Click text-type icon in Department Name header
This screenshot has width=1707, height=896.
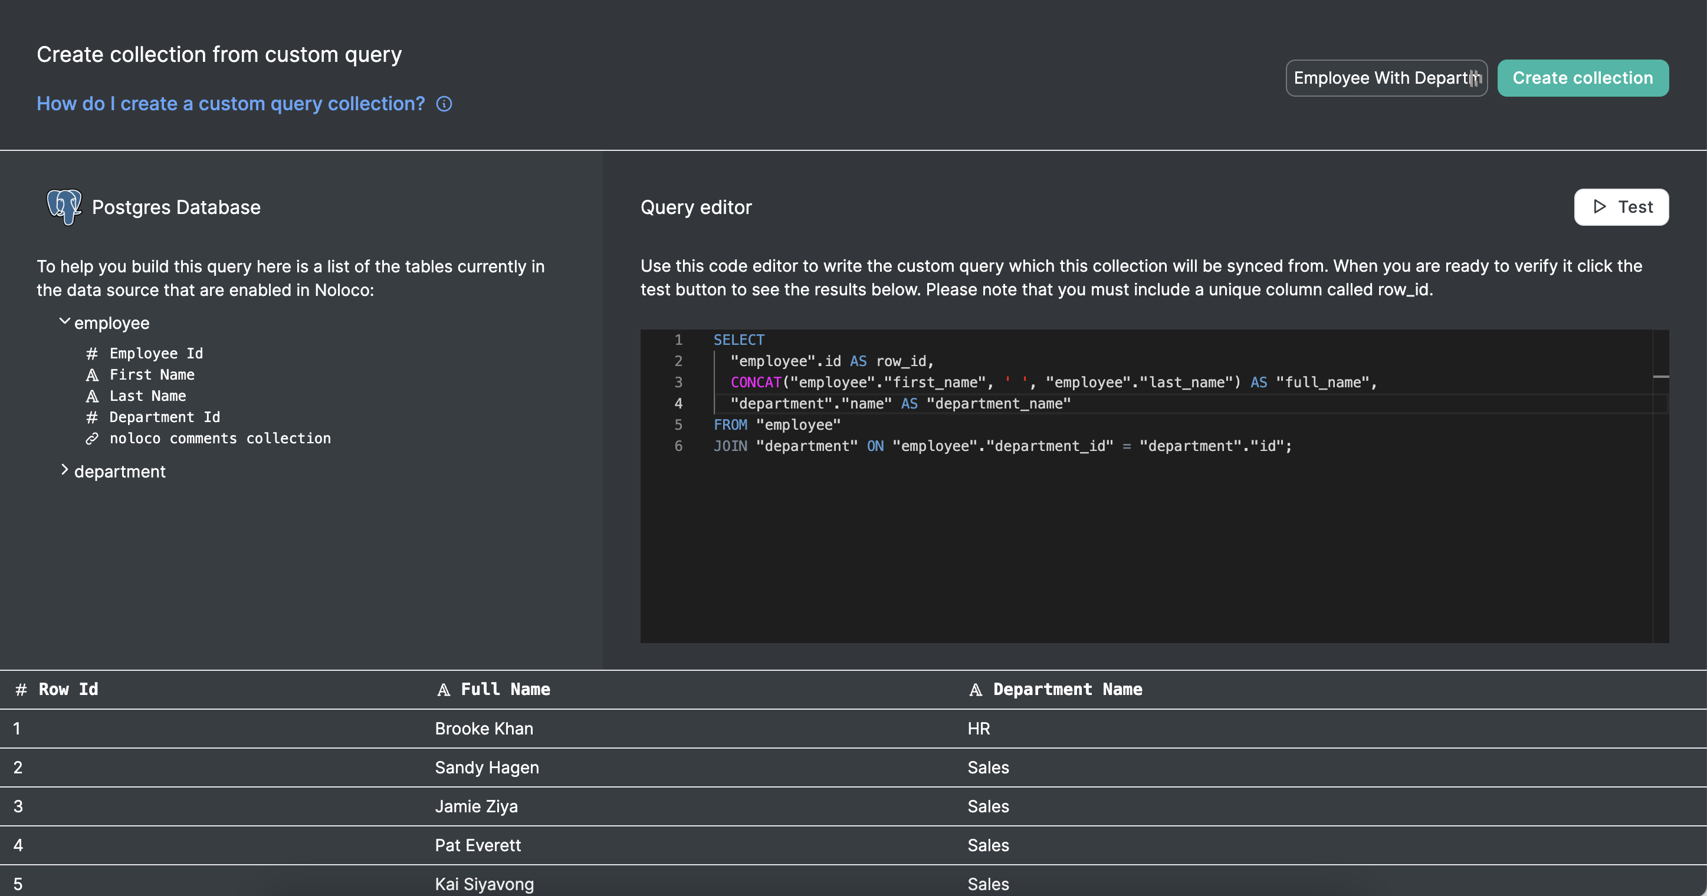[x=976, y=689]
